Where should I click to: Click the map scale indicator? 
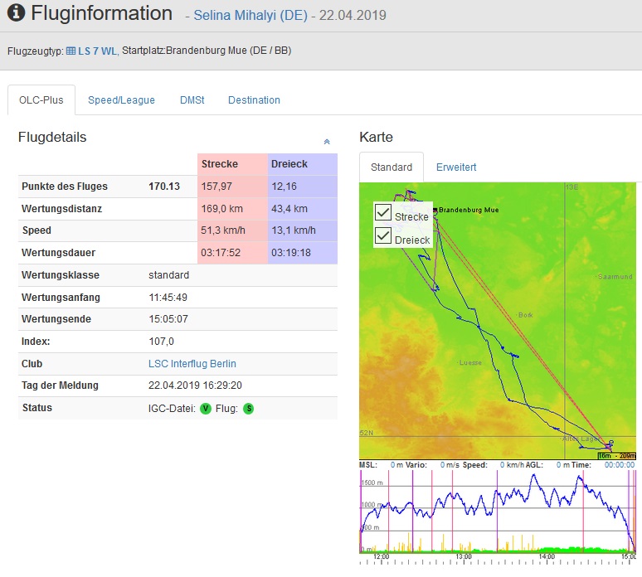(x=616, y=455)
